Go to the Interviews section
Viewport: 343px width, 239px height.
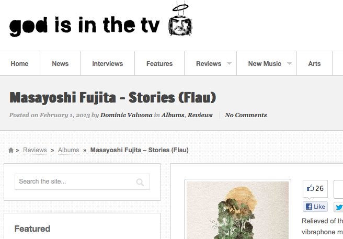[107, 64]
